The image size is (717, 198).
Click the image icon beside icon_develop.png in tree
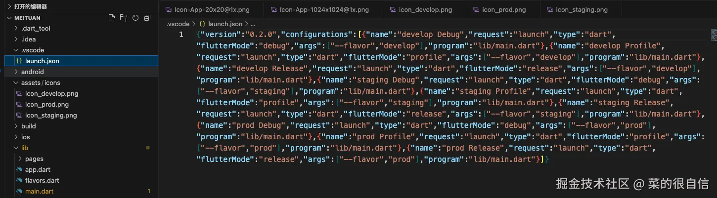coord(19,94)
